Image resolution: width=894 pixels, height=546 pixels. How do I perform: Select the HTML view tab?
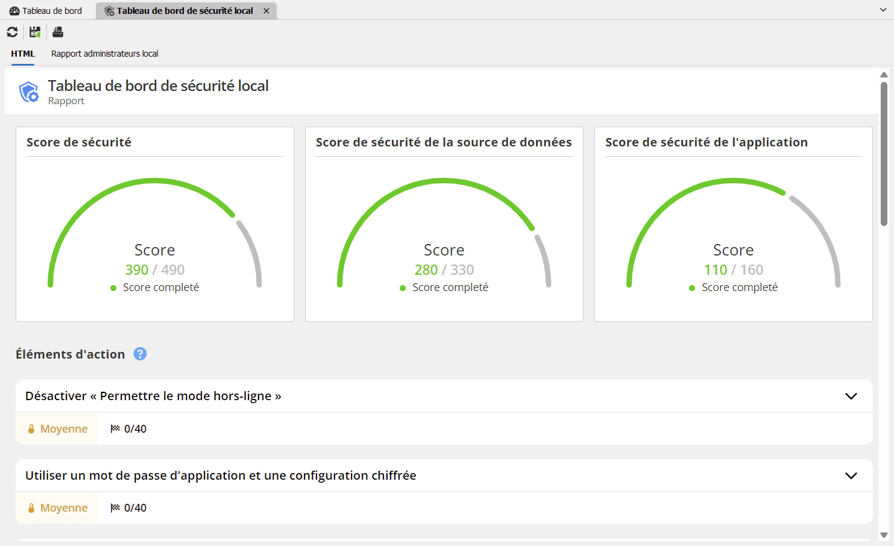pyautogui.click(x=23, y=54)
